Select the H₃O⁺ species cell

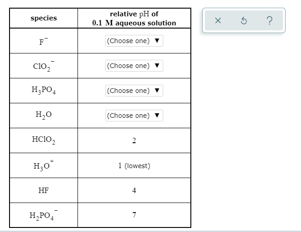(x=44, y=165)
